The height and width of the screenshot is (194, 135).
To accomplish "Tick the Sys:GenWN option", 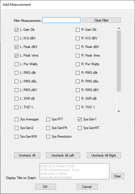I will [x=16, y=137].
